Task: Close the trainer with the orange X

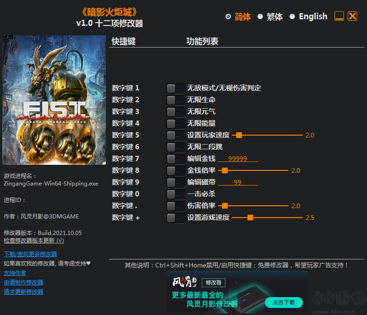Action: (x=352, y=16)
